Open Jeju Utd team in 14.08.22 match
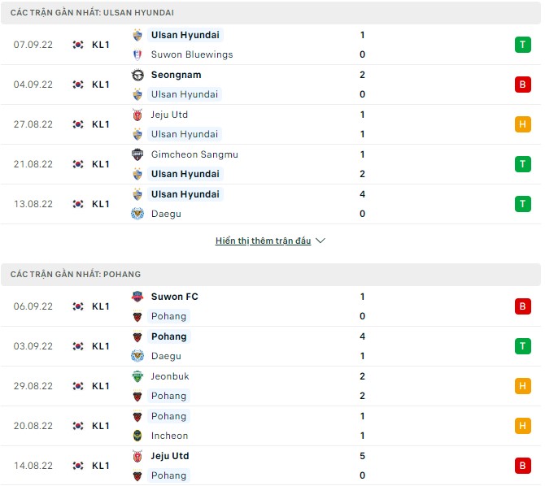 coord(170,456)
